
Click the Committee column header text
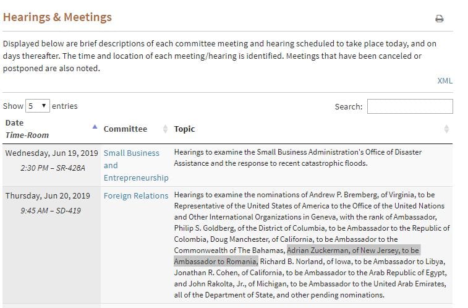pos(126,129)
